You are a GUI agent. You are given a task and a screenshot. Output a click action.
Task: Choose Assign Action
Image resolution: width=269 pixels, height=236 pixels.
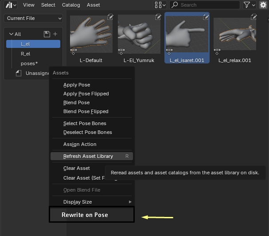tap(92, 144)
